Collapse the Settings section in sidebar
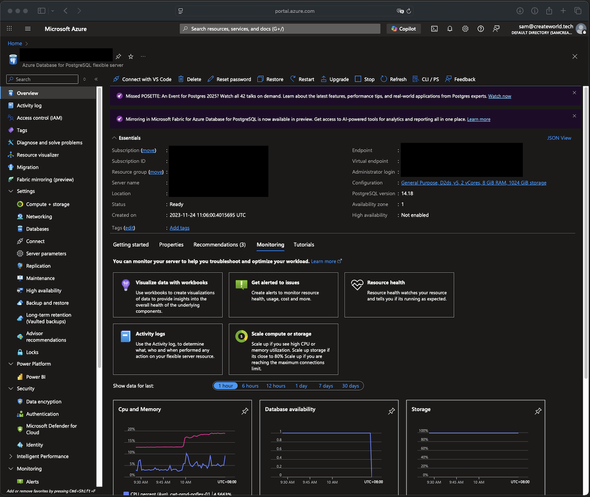This screenshot has height=497, width=590. pos(11,191)
